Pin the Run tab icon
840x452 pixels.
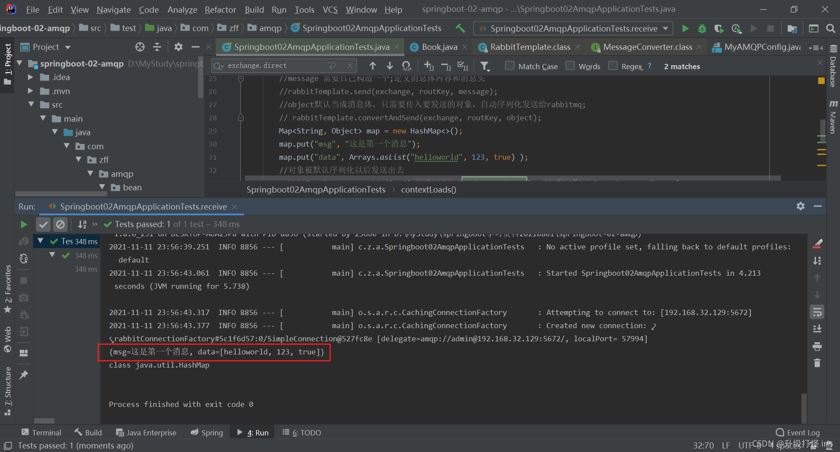[x=24, y=375]
